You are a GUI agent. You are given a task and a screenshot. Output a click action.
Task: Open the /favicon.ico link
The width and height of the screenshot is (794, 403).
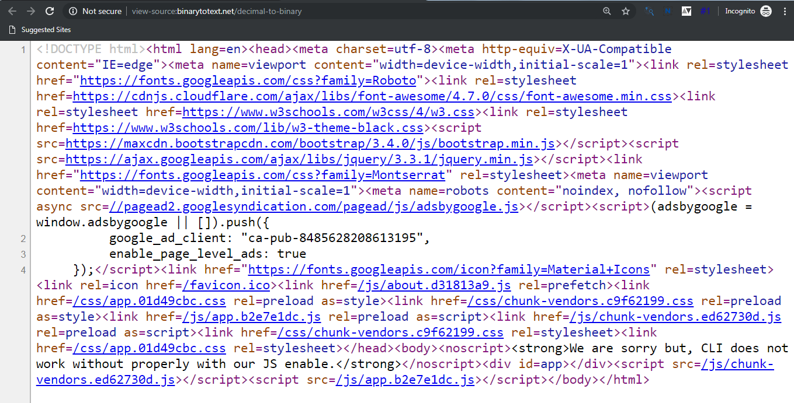tap(226, 285)
